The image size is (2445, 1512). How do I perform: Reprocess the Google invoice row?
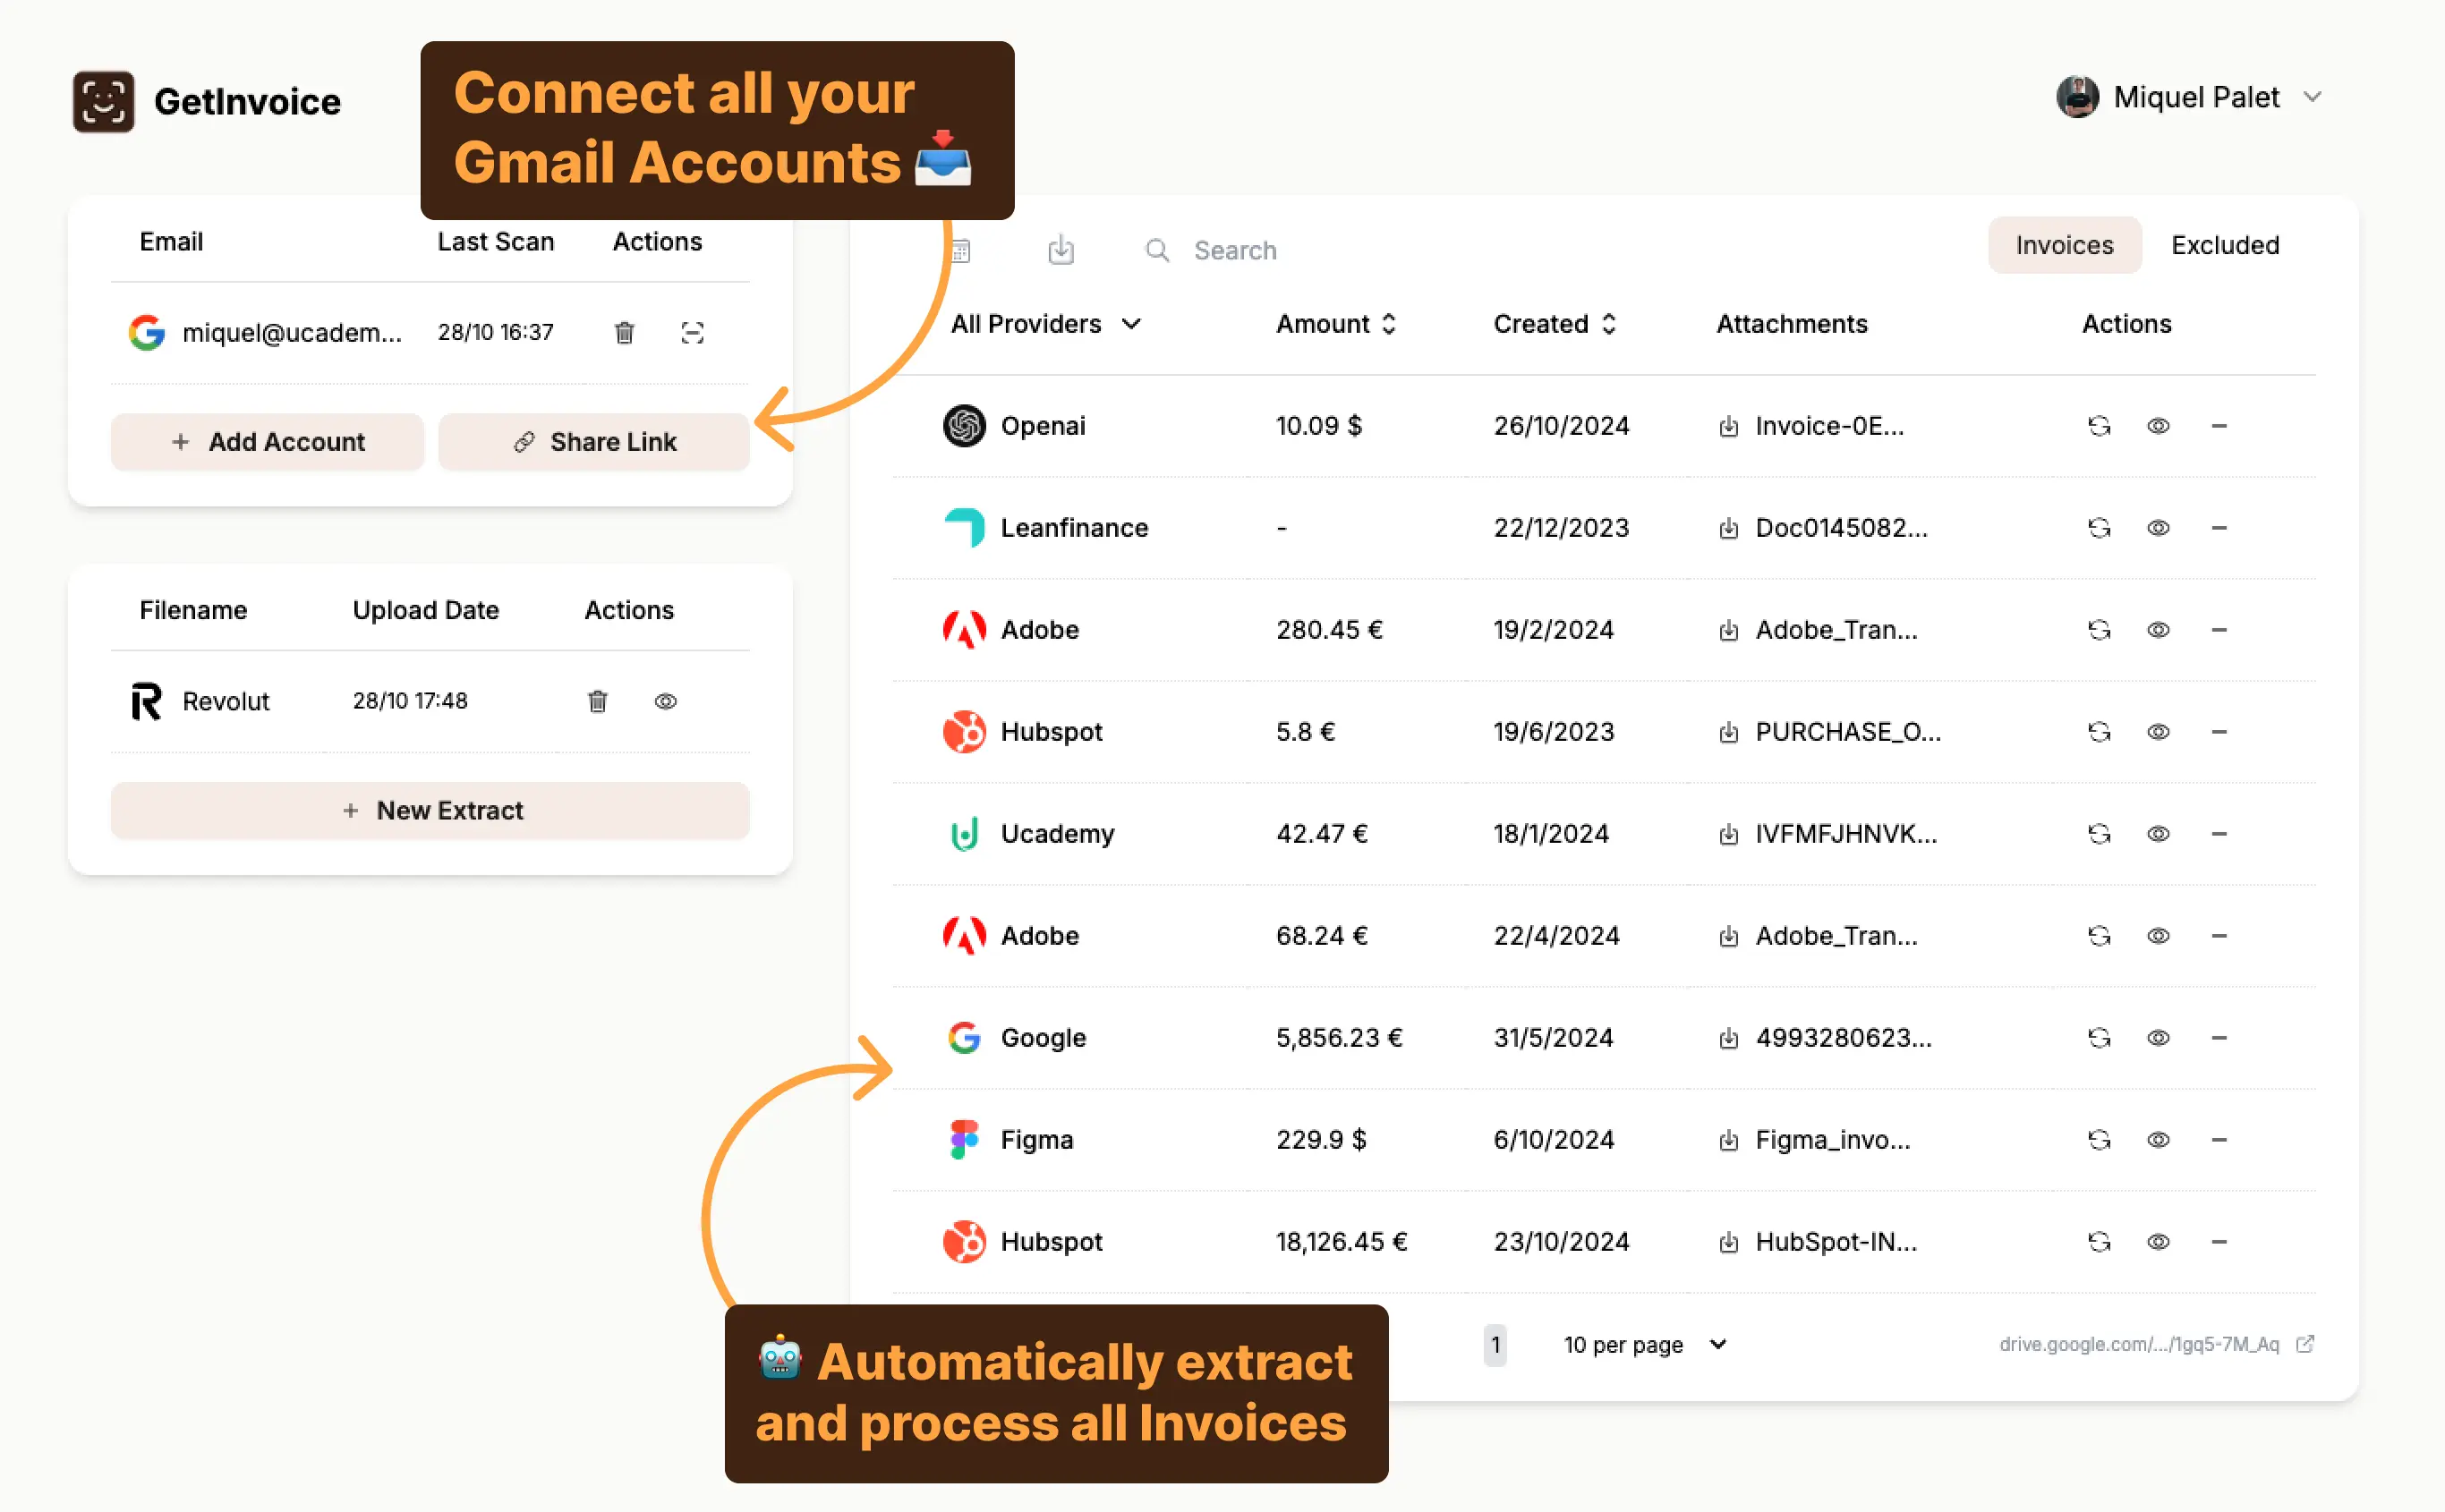click(2098, 1038)
